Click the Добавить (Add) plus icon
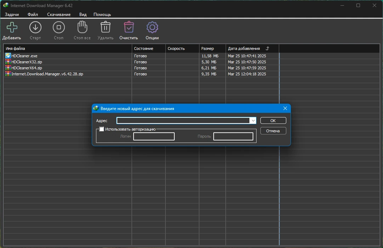This screenshot has height=248, width=383. tap(12, 27)
